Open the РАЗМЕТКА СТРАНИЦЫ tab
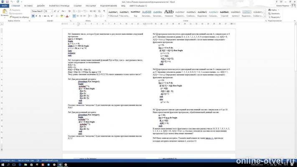The image size is (297, 167). (x=59, y=6)
